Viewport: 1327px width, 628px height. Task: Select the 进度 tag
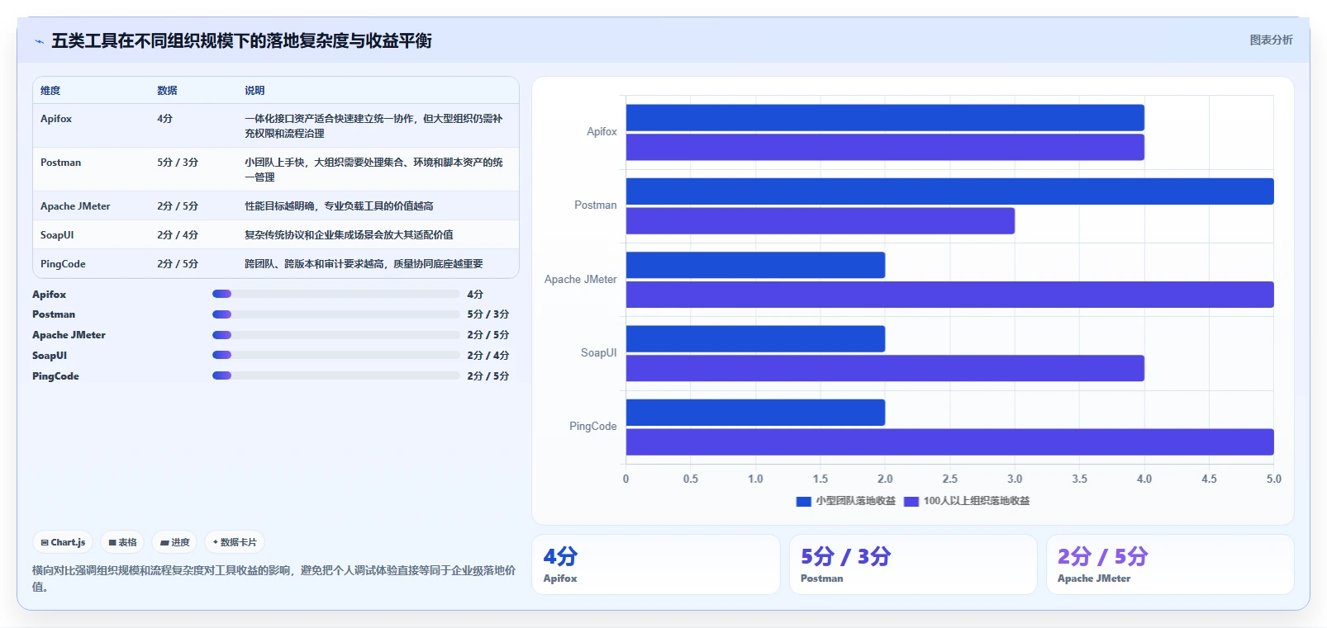[174, 542]
